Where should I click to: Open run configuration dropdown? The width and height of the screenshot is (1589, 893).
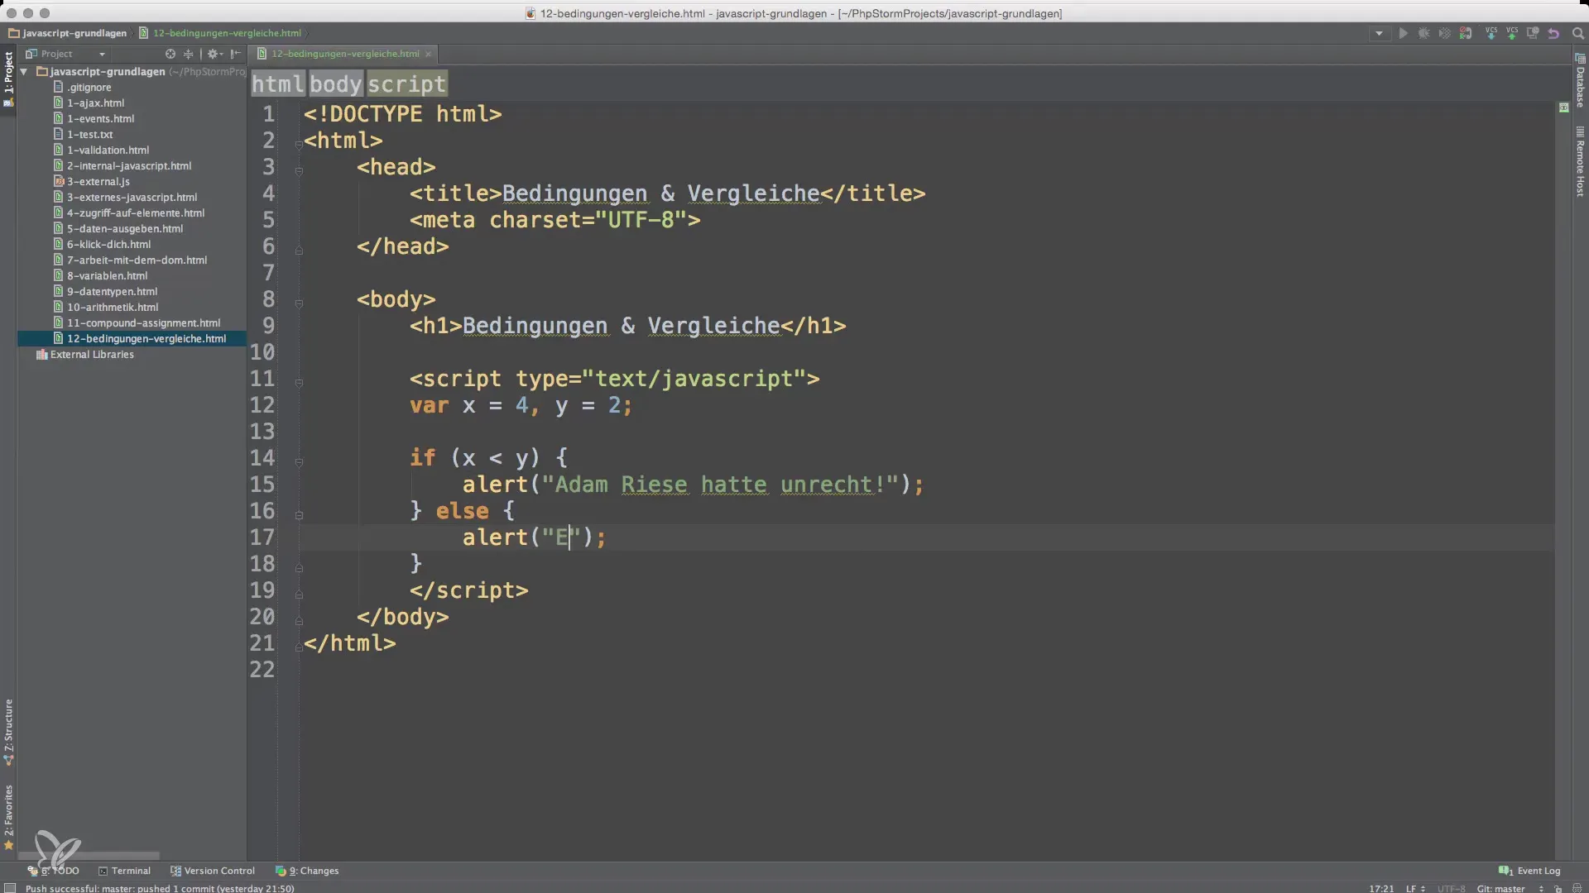click(1379, 34)
